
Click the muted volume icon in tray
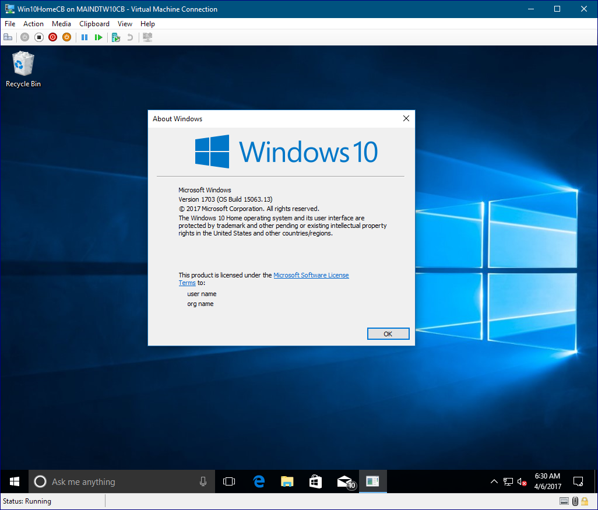tap(522, 481)
